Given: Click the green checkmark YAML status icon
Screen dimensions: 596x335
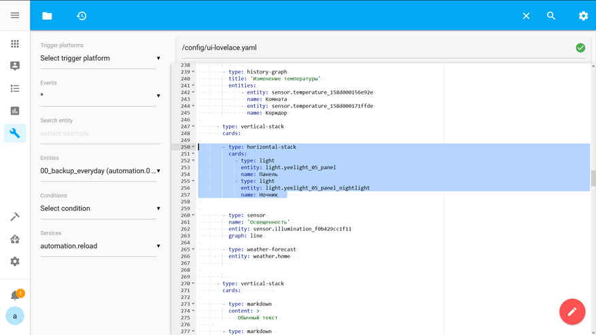Looking at the screenshot, I should point(580,48).
